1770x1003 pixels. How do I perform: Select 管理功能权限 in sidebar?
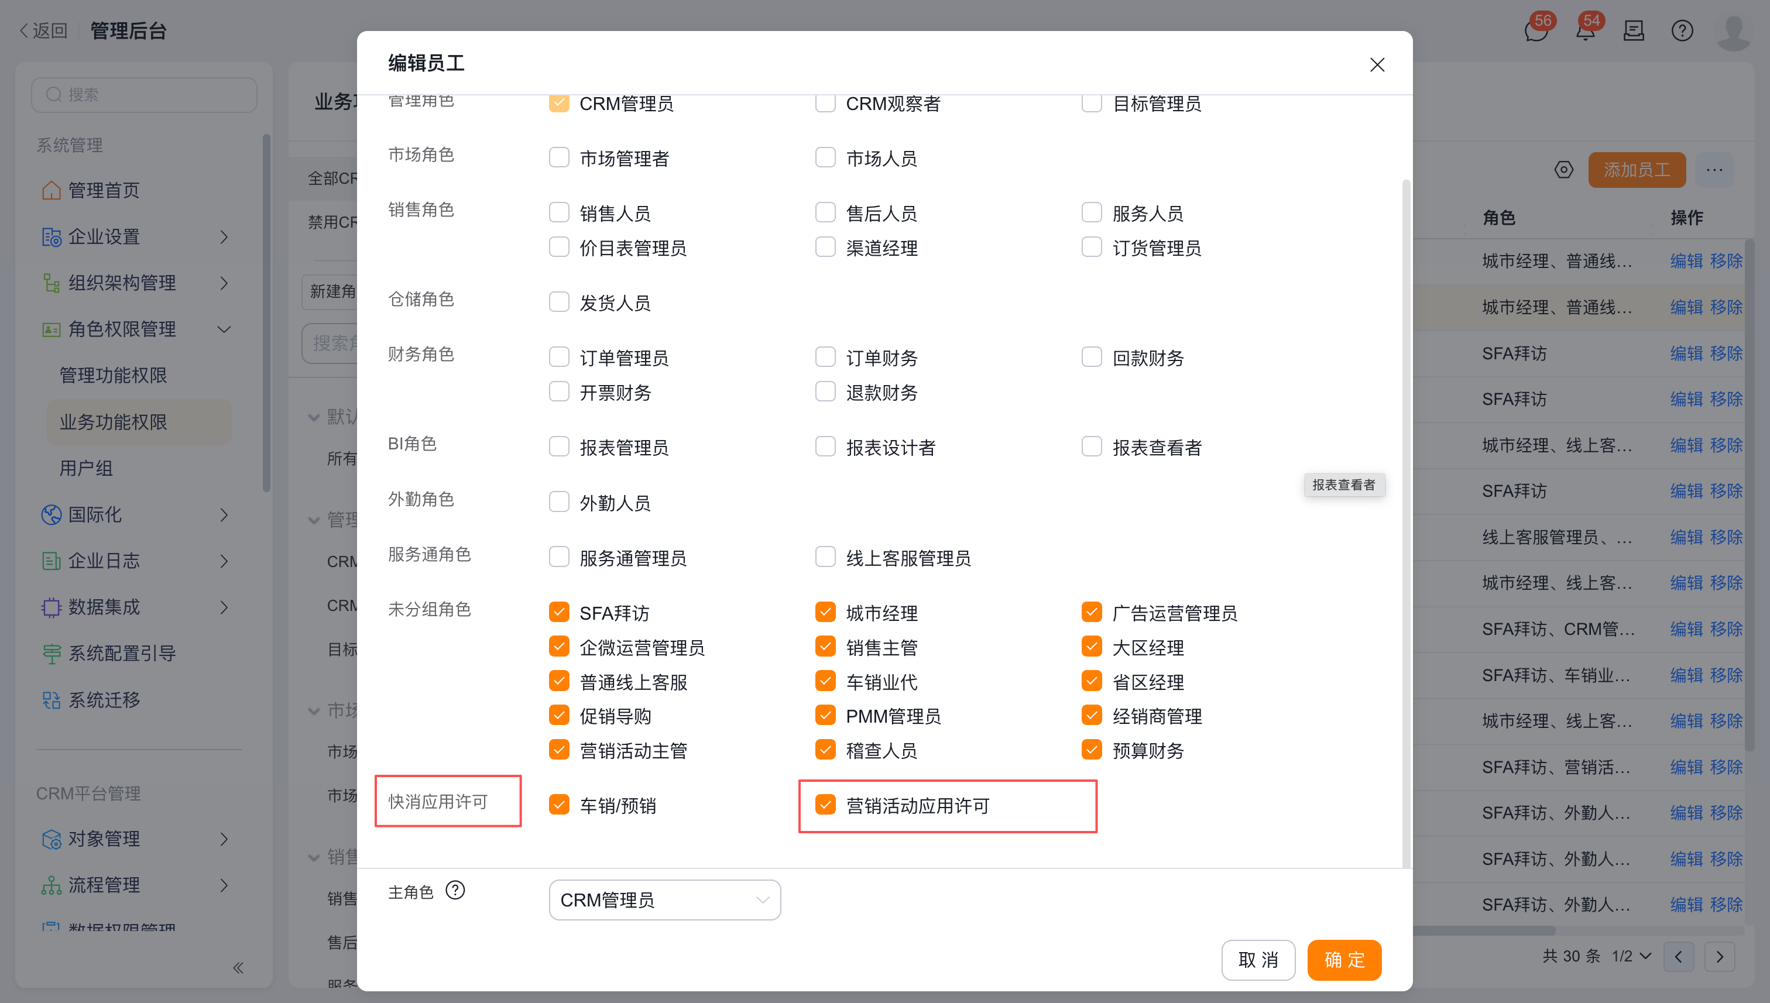pyautogui.click(x=114, y=376)
